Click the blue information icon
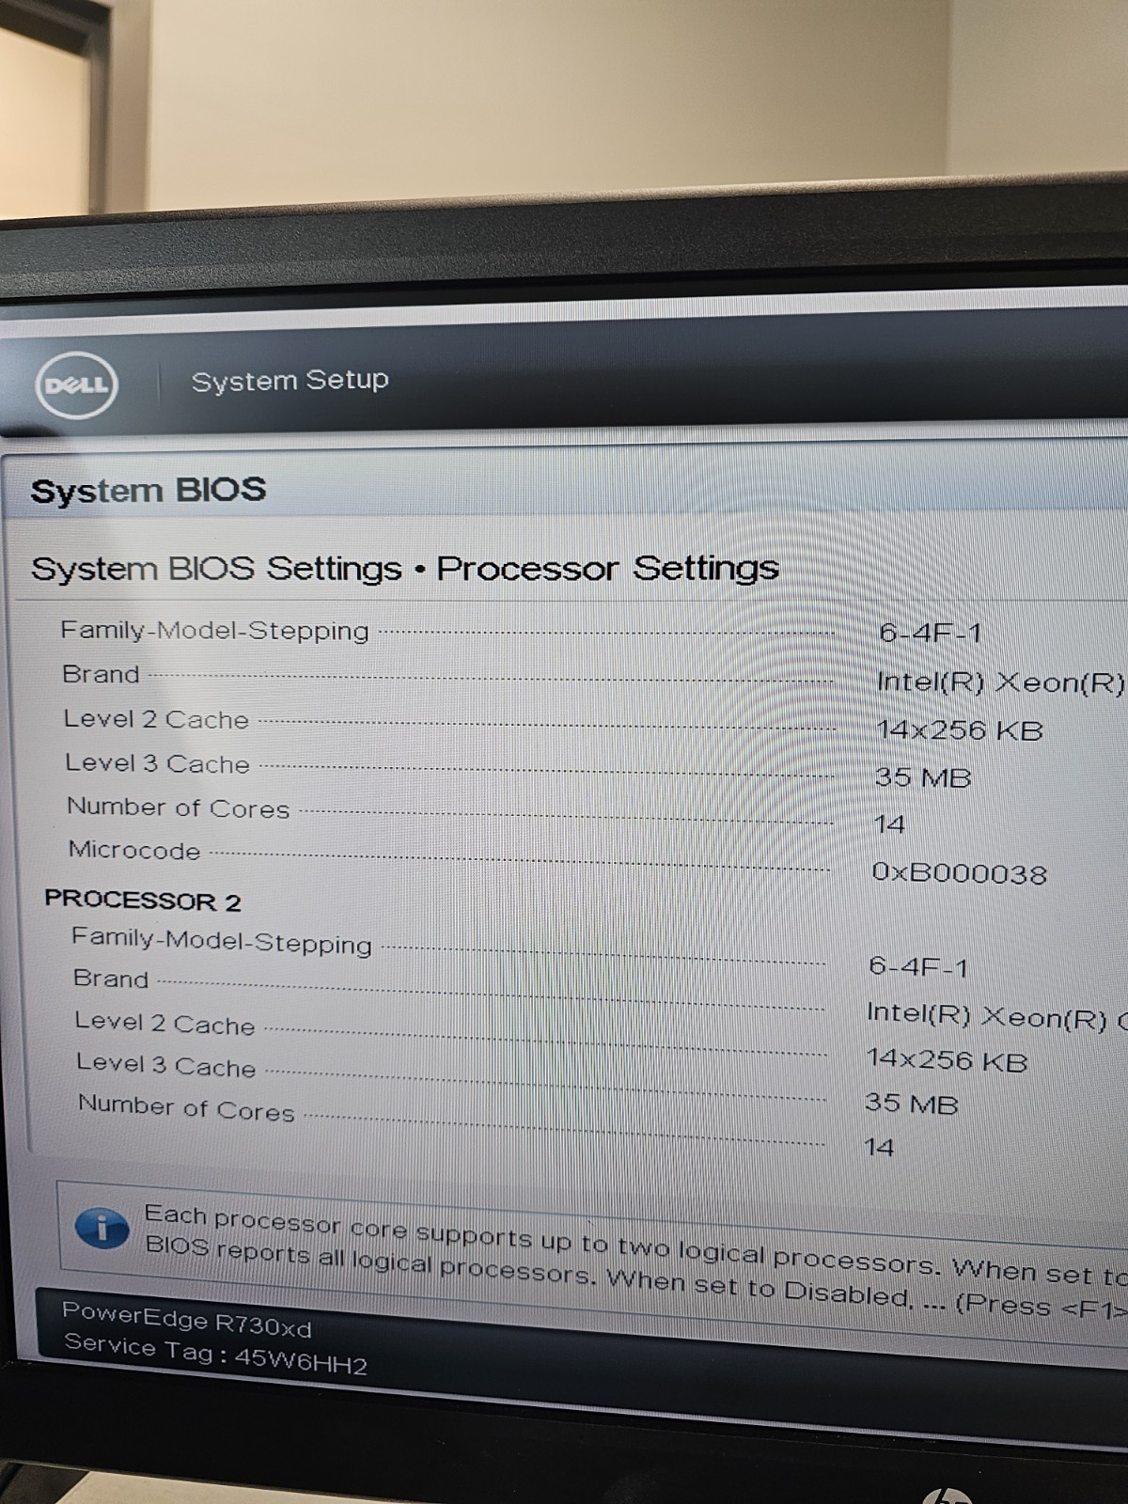Image resolution: width=1128 pixels, height=1504 pixels. [x=102, y=1228]
